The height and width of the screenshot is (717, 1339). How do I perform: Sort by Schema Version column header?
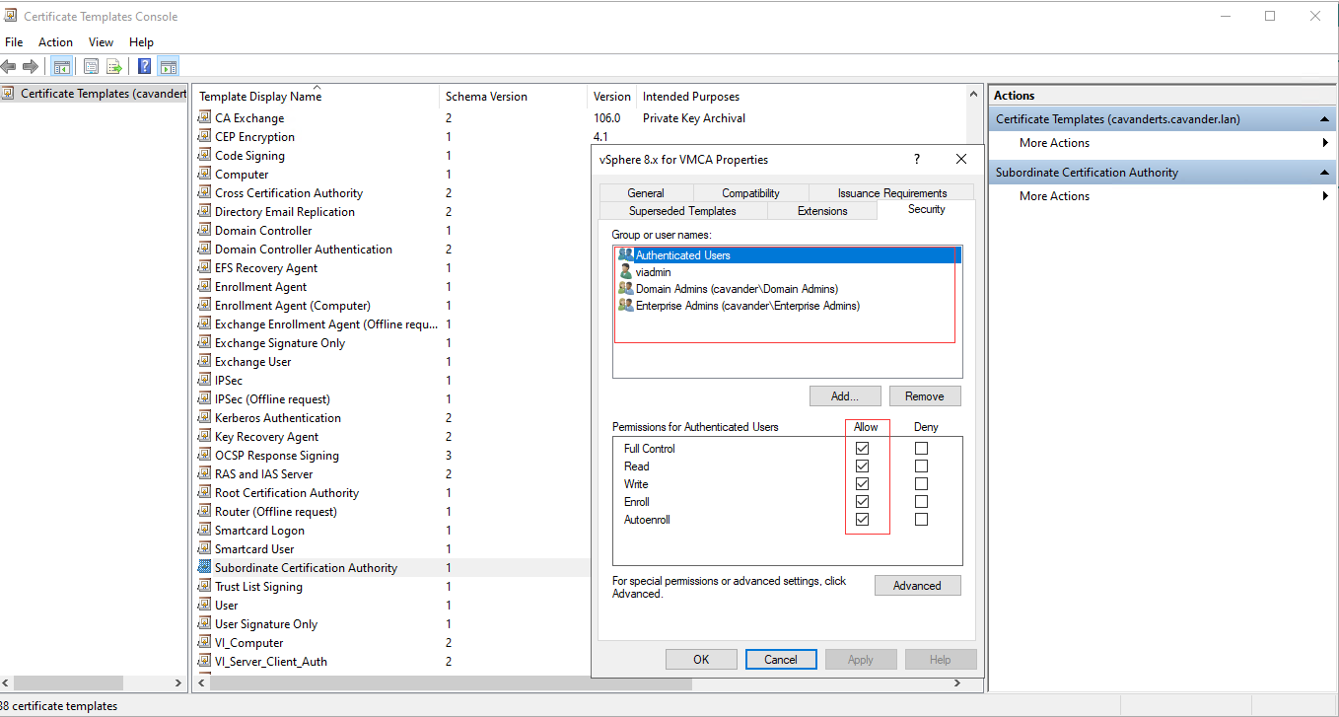pyautogui.click(x=513, y=96)
